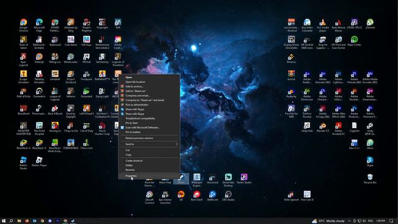Click the Adobe After Effects 2022 icon

(338, 111)
